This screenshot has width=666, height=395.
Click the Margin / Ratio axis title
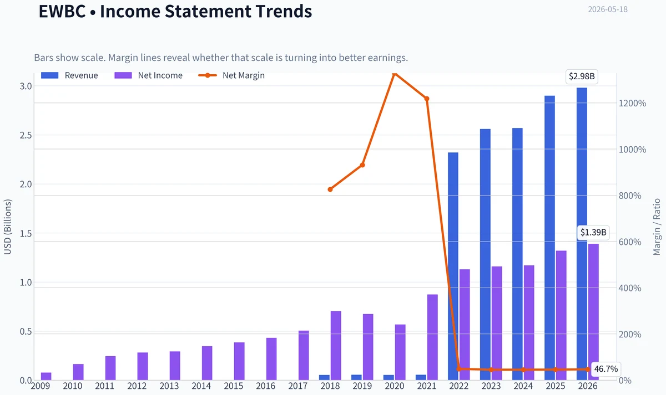tap(657, 226)
